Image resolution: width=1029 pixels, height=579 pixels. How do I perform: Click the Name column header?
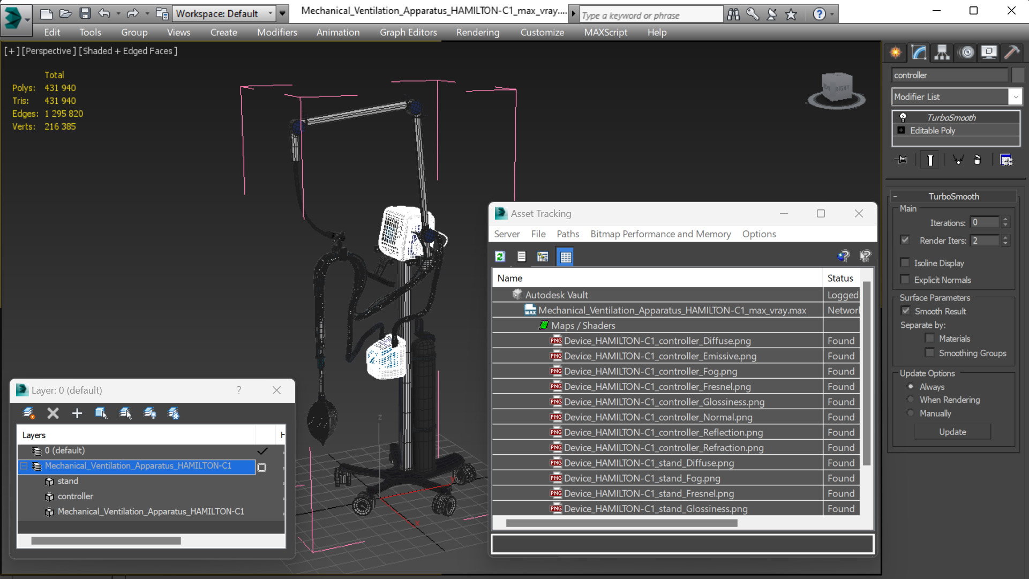tap(657, 278)
